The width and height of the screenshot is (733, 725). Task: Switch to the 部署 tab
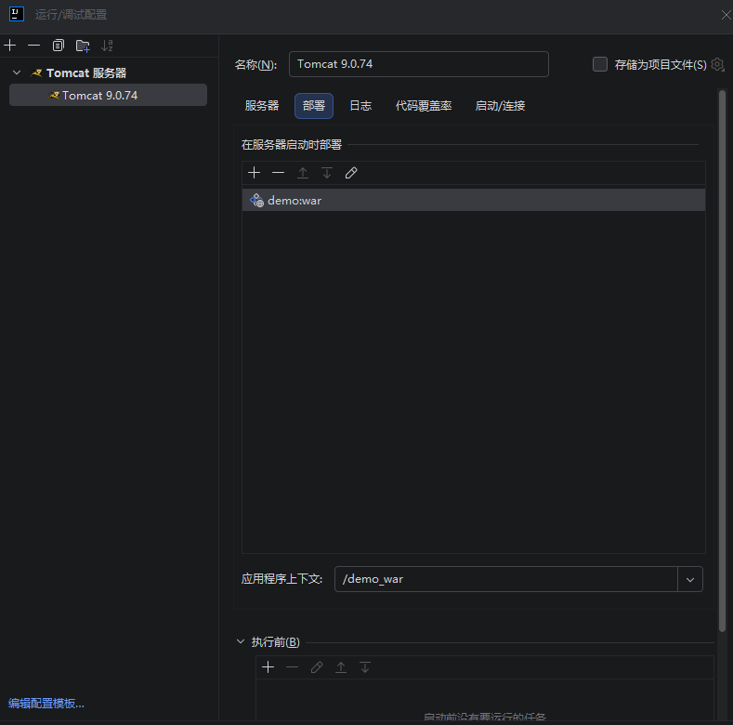pos(314,106)
